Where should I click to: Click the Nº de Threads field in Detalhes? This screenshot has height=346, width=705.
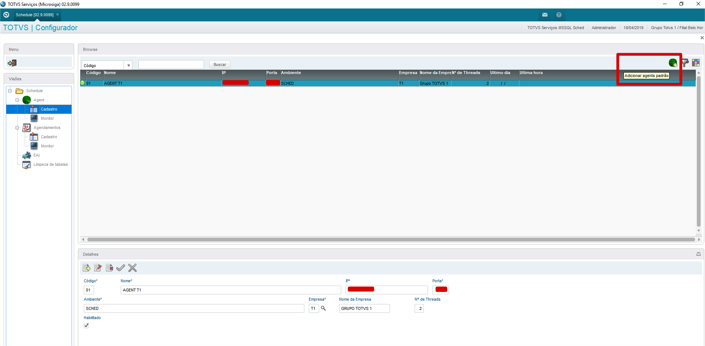(419, 308)
